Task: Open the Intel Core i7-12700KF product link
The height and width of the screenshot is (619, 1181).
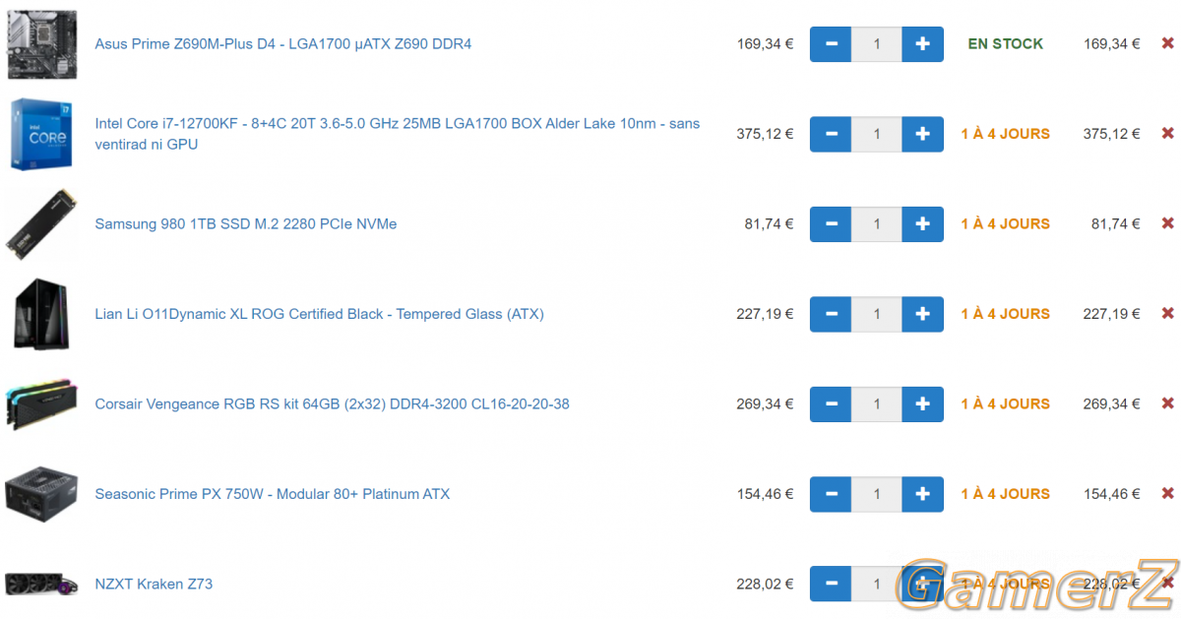Action: (398, 134)
